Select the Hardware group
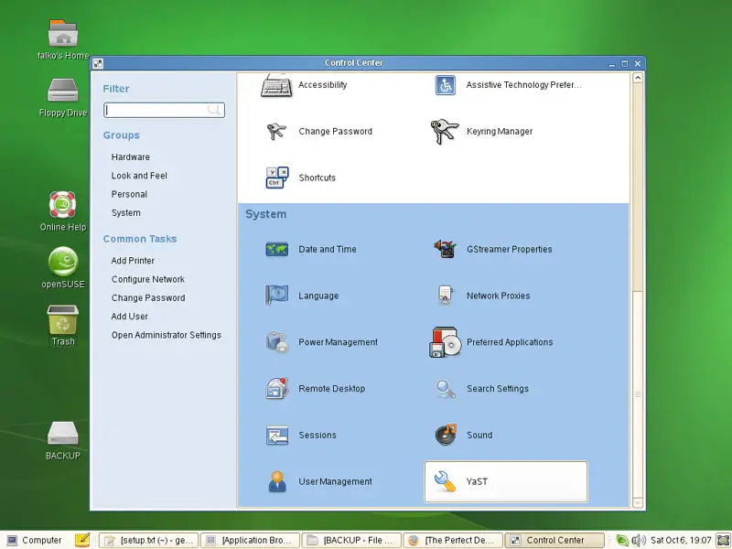 pos(131,156)
